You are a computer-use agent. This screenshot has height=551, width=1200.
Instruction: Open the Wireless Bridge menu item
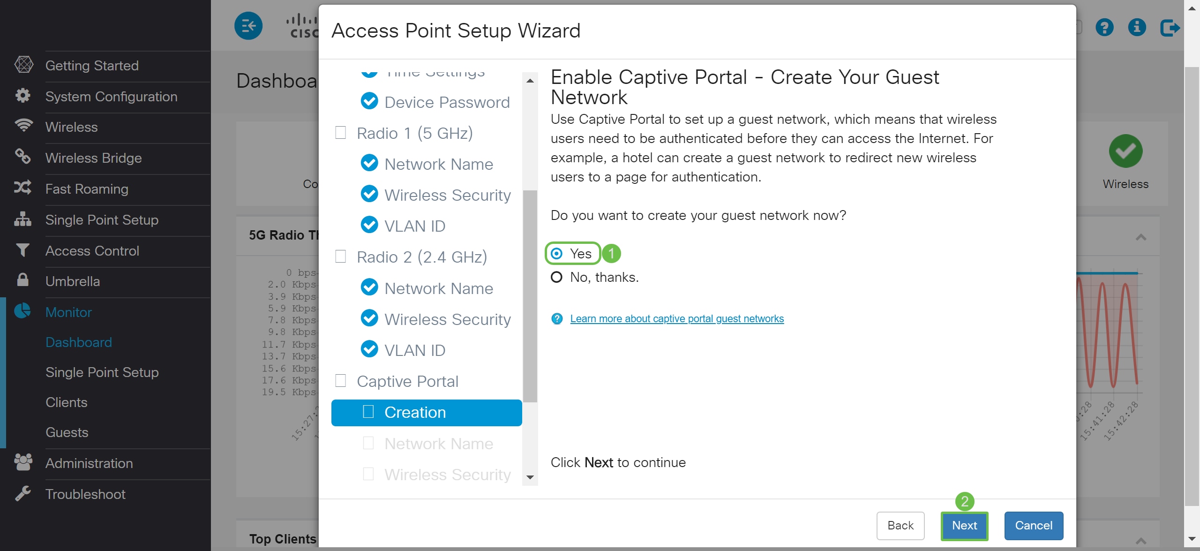(x=93, y=158)
